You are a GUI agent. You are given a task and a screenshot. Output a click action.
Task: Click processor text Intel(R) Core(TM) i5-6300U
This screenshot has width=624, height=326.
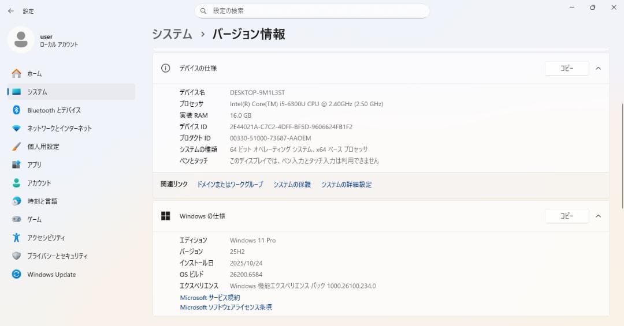coord(306,104)
